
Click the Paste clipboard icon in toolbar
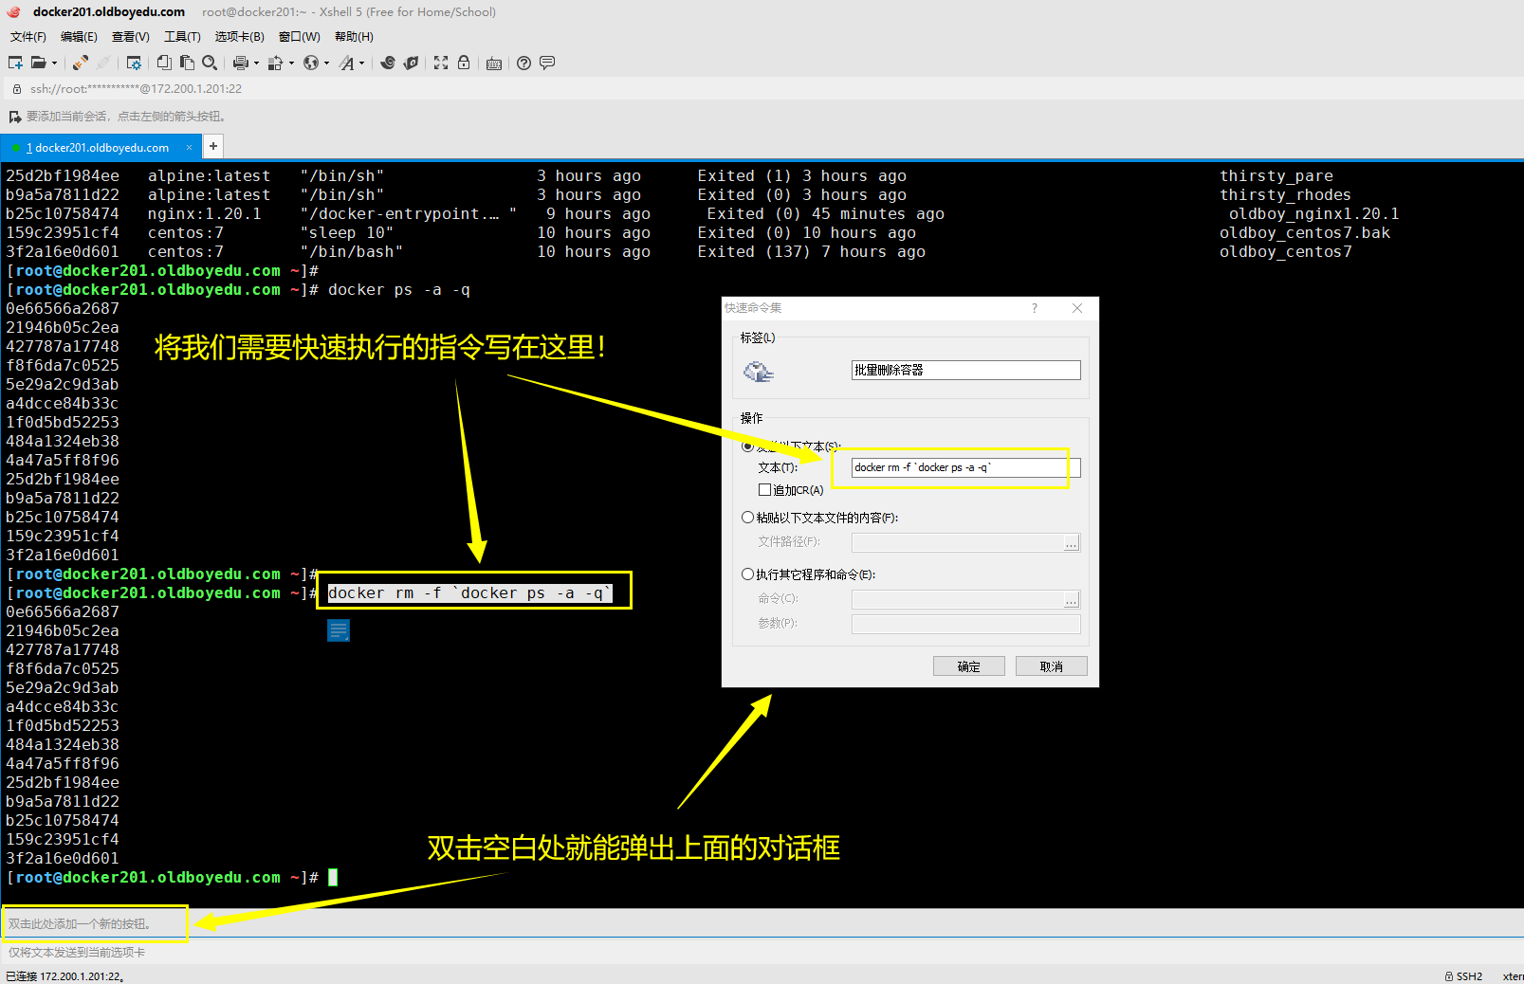[x=187, y=63]
